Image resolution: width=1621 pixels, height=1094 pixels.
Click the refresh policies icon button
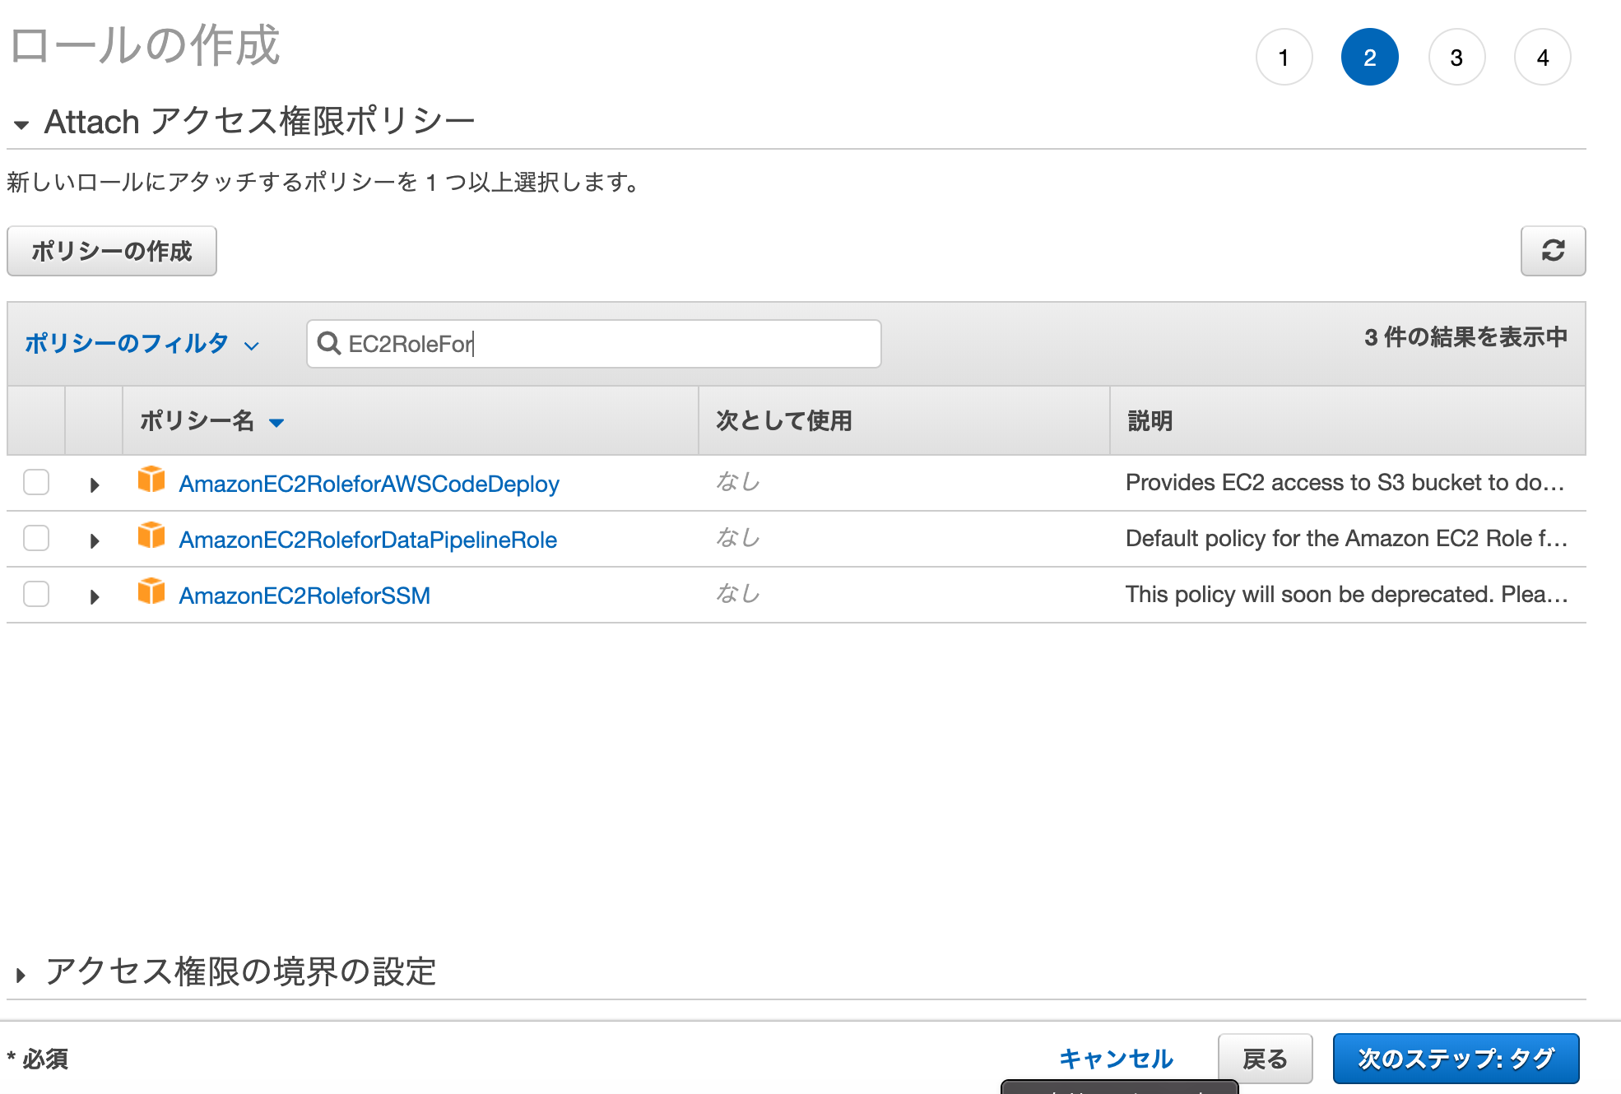(1553, 251)
